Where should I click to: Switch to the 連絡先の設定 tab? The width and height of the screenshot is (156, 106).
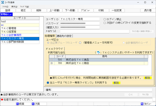(x=64, y=36)
